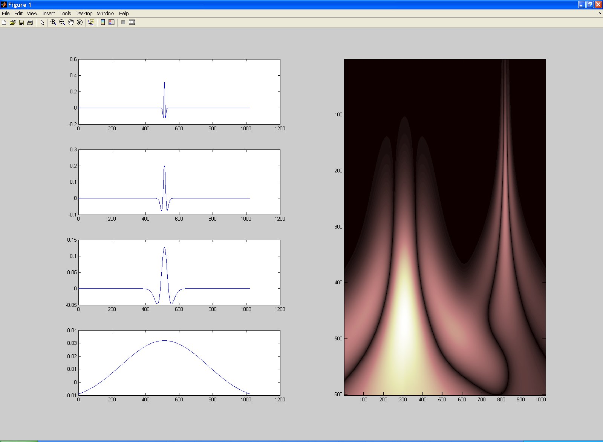Click the Hide Plot Tools icon

tap(123, 23)
